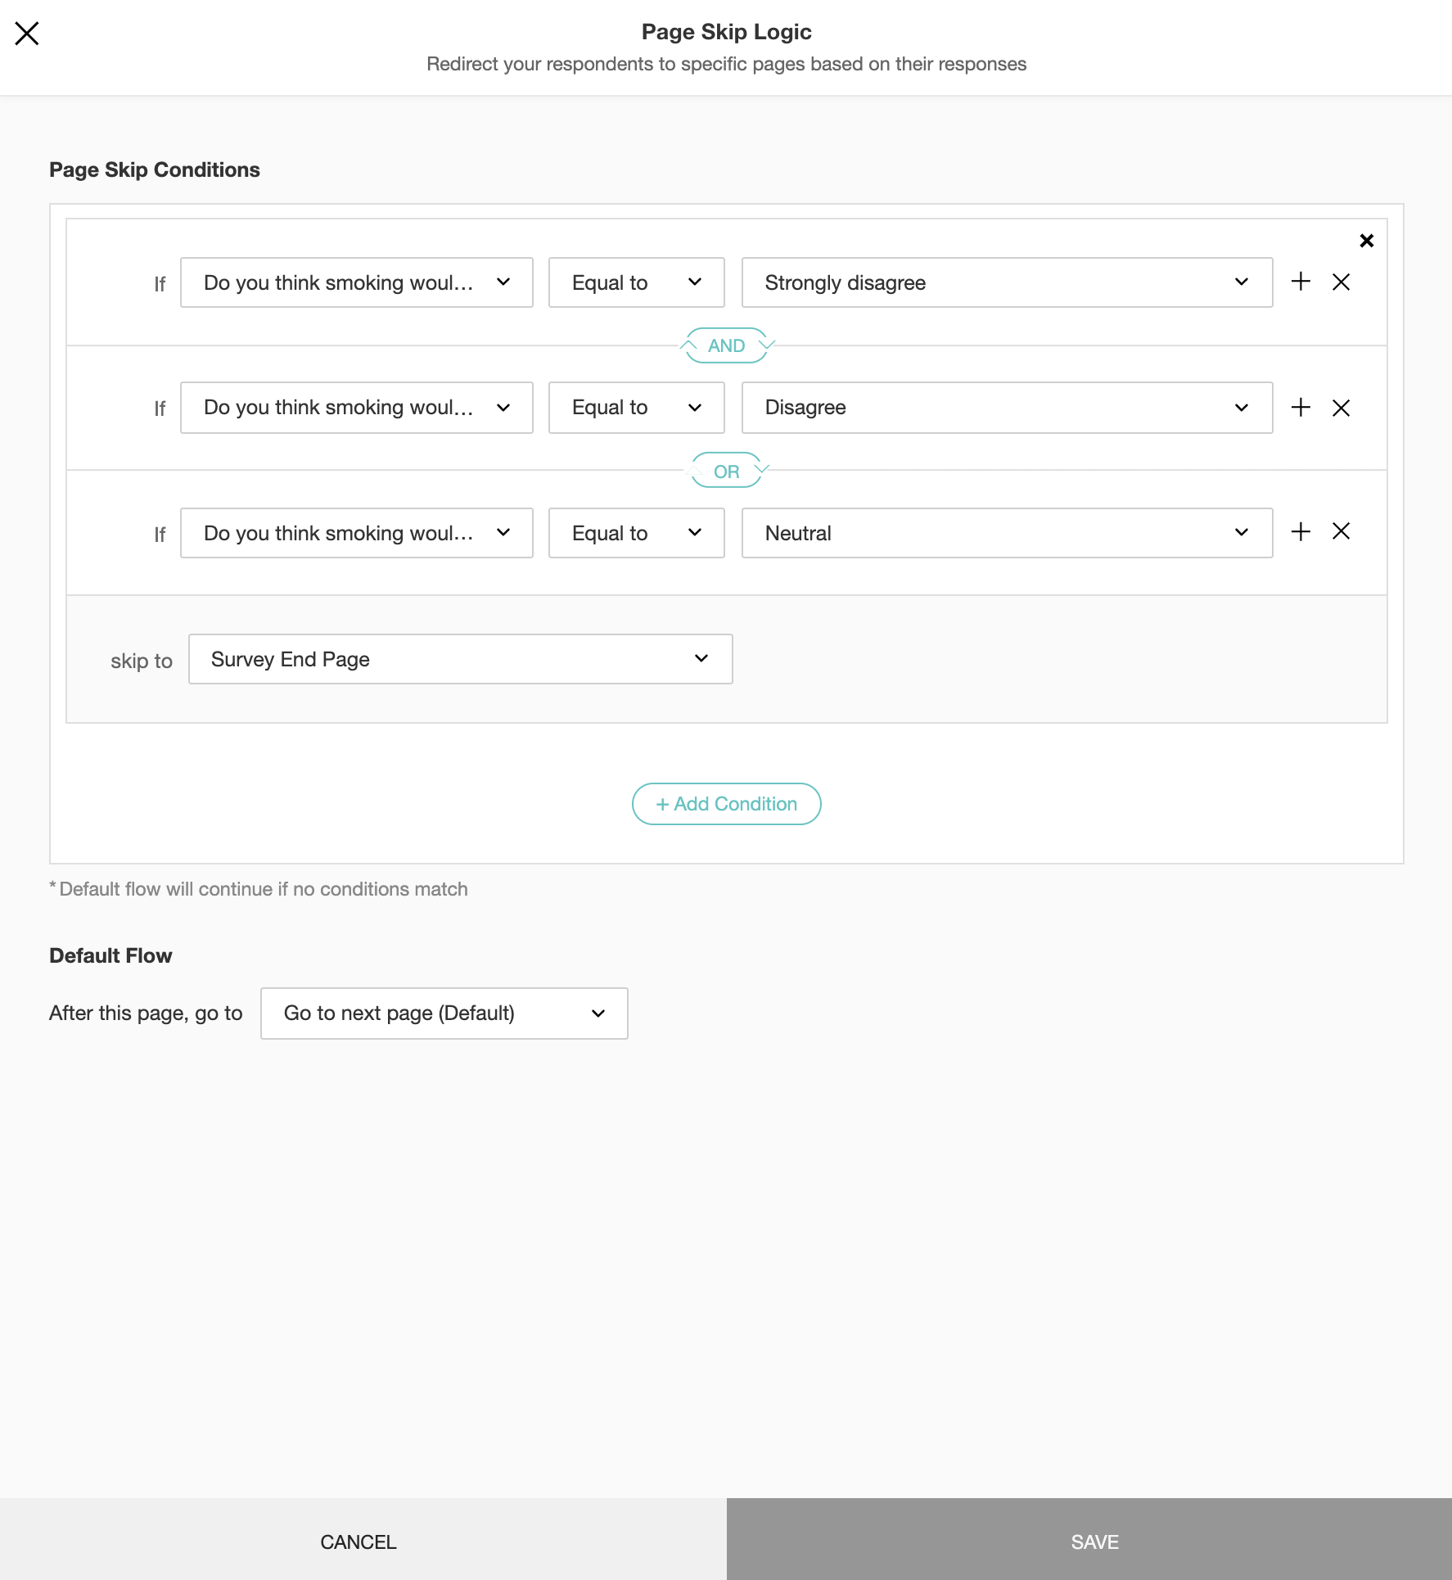Open the Survey End Page skip-to dropdown
This screenshot has height=1580, width=1452.
460,659
